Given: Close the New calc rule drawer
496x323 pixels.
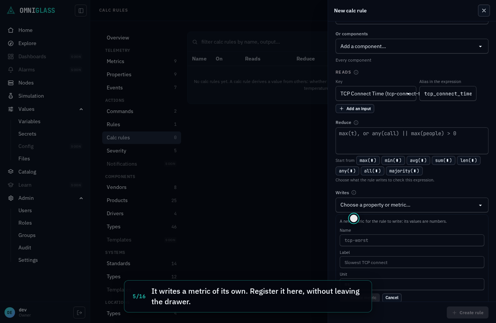Looking at the screenshot, I should click(x=484, y=11).
